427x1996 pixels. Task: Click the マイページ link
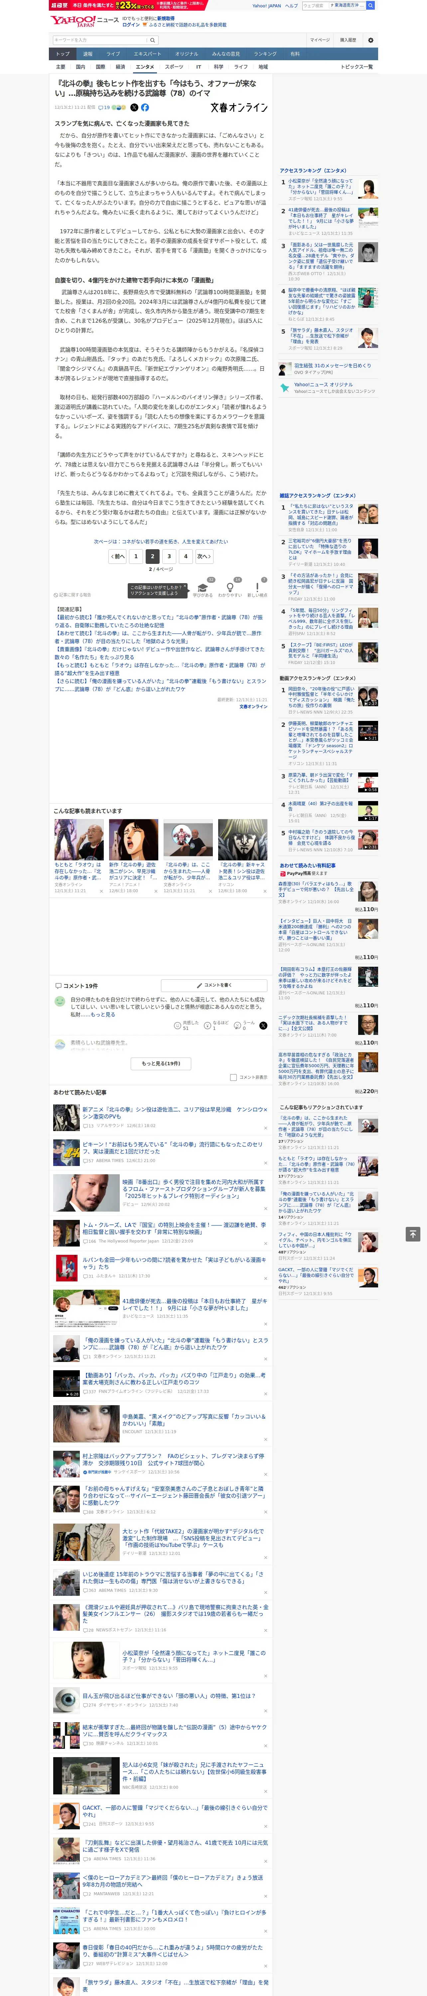(x=320, y=40)
